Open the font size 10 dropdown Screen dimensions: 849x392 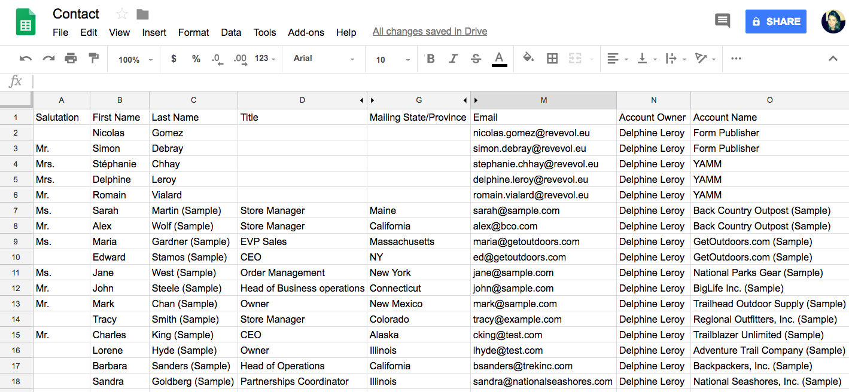click(393, 59)
